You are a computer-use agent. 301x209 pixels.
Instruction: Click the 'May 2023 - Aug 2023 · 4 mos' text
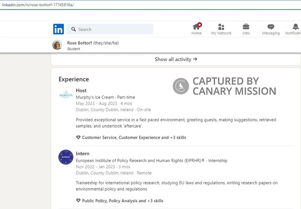(x=104, y=104)
